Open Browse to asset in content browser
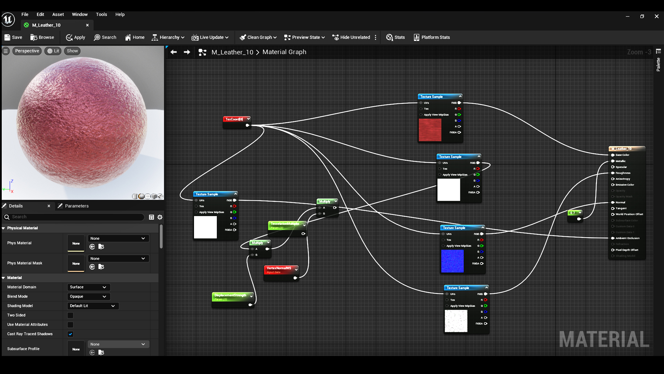The height and width of the screenshot is (374, 664). (x=34, y=37)
